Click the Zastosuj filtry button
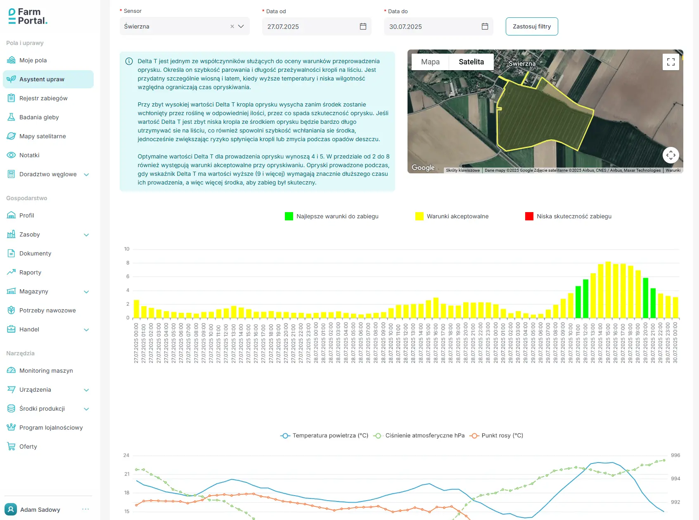 click(x=531, y=26)
